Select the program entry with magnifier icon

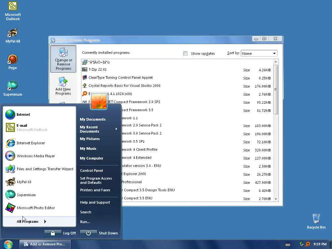[x=177, y=94]
